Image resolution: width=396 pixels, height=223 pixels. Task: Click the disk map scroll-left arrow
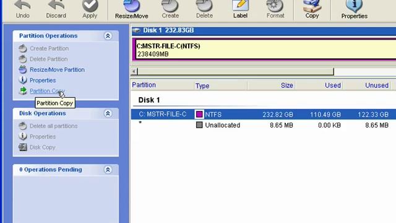[134, 72]
